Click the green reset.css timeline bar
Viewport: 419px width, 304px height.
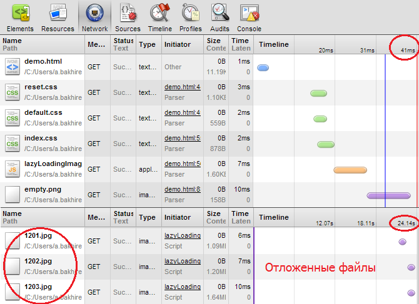(318, 94)
